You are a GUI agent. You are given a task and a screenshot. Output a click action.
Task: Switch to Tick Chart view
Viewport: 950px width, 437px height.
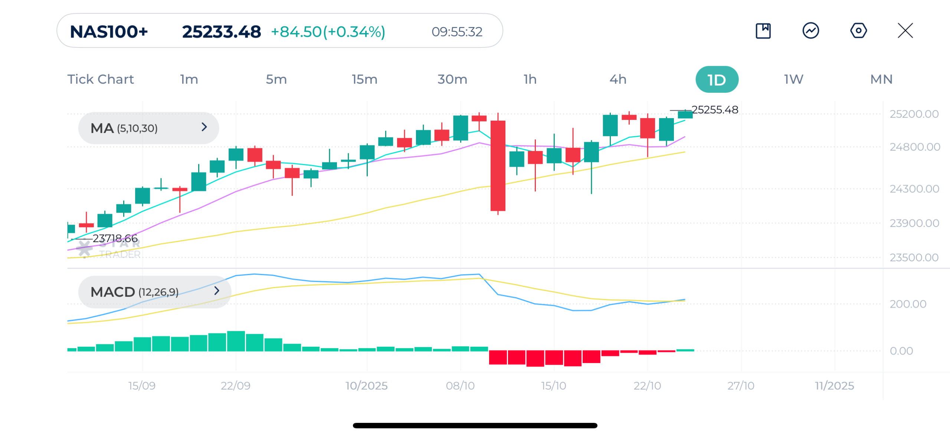click(101, 79)
